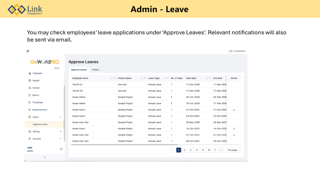320x180 pixels.
Task: Go to page 3 of results
Action: pos(191,150)
